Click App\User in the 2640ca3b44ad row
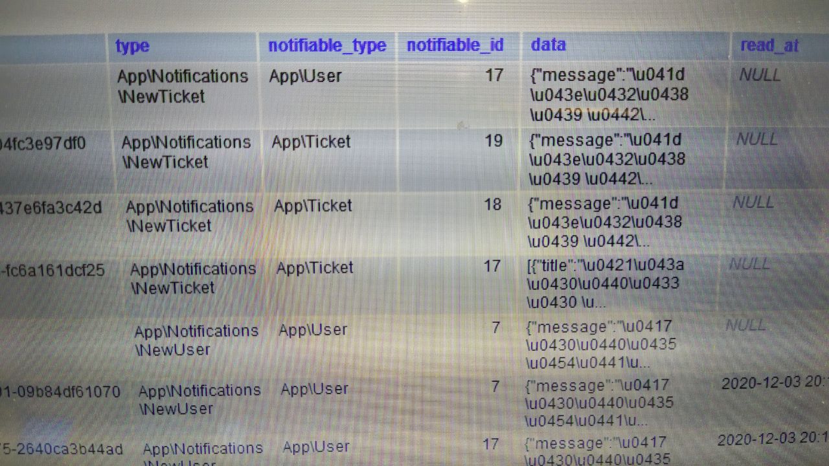Viewport: 829px width, 466px height. click(316, 447)
